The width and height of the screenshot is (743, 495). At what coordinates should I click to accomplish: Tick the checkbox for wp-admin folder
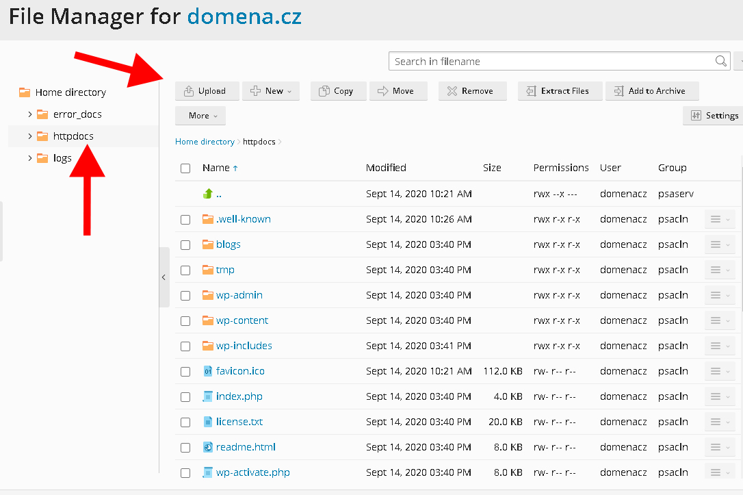(185, 296)
